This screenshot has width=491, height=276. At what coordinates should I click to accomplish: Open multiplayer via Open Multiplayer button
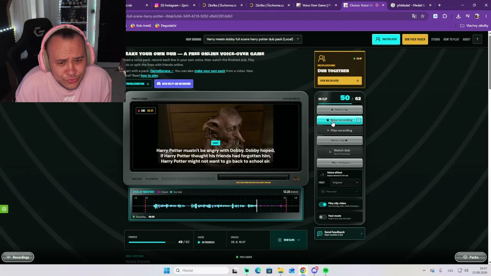(339, 80)
